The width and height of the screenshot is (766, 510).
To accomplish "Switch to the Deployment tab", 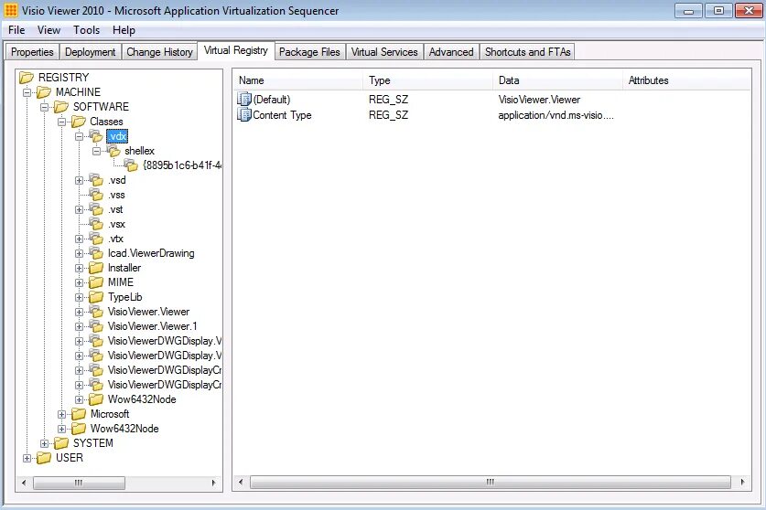I will [x=91, y=52].
